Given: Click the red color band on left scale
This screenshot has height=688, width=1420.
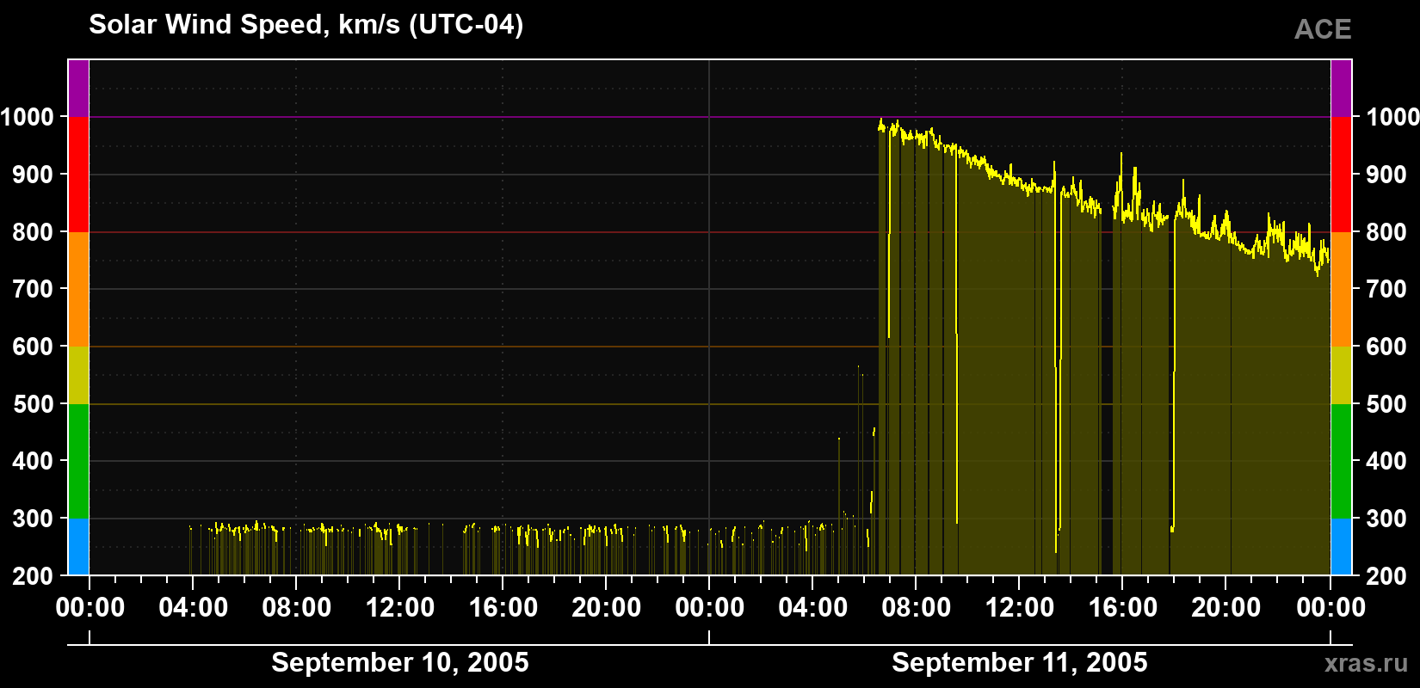Looking at the screenshot, I should (78, 175).
